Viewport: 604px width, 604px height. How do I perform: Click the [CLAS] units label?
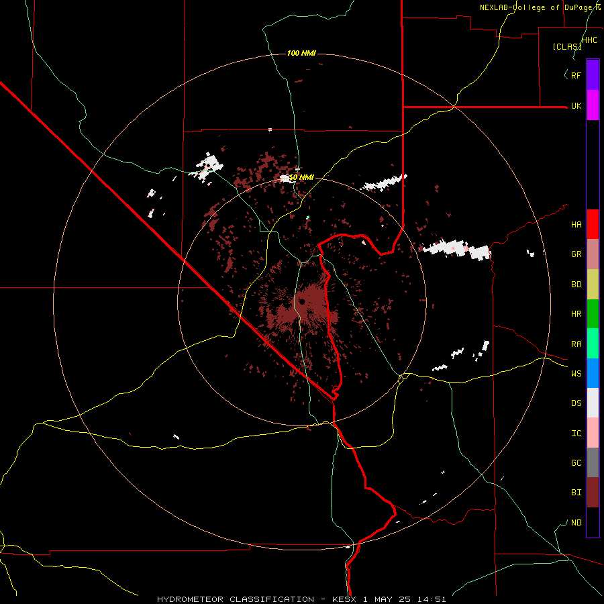tap(567, 46)
